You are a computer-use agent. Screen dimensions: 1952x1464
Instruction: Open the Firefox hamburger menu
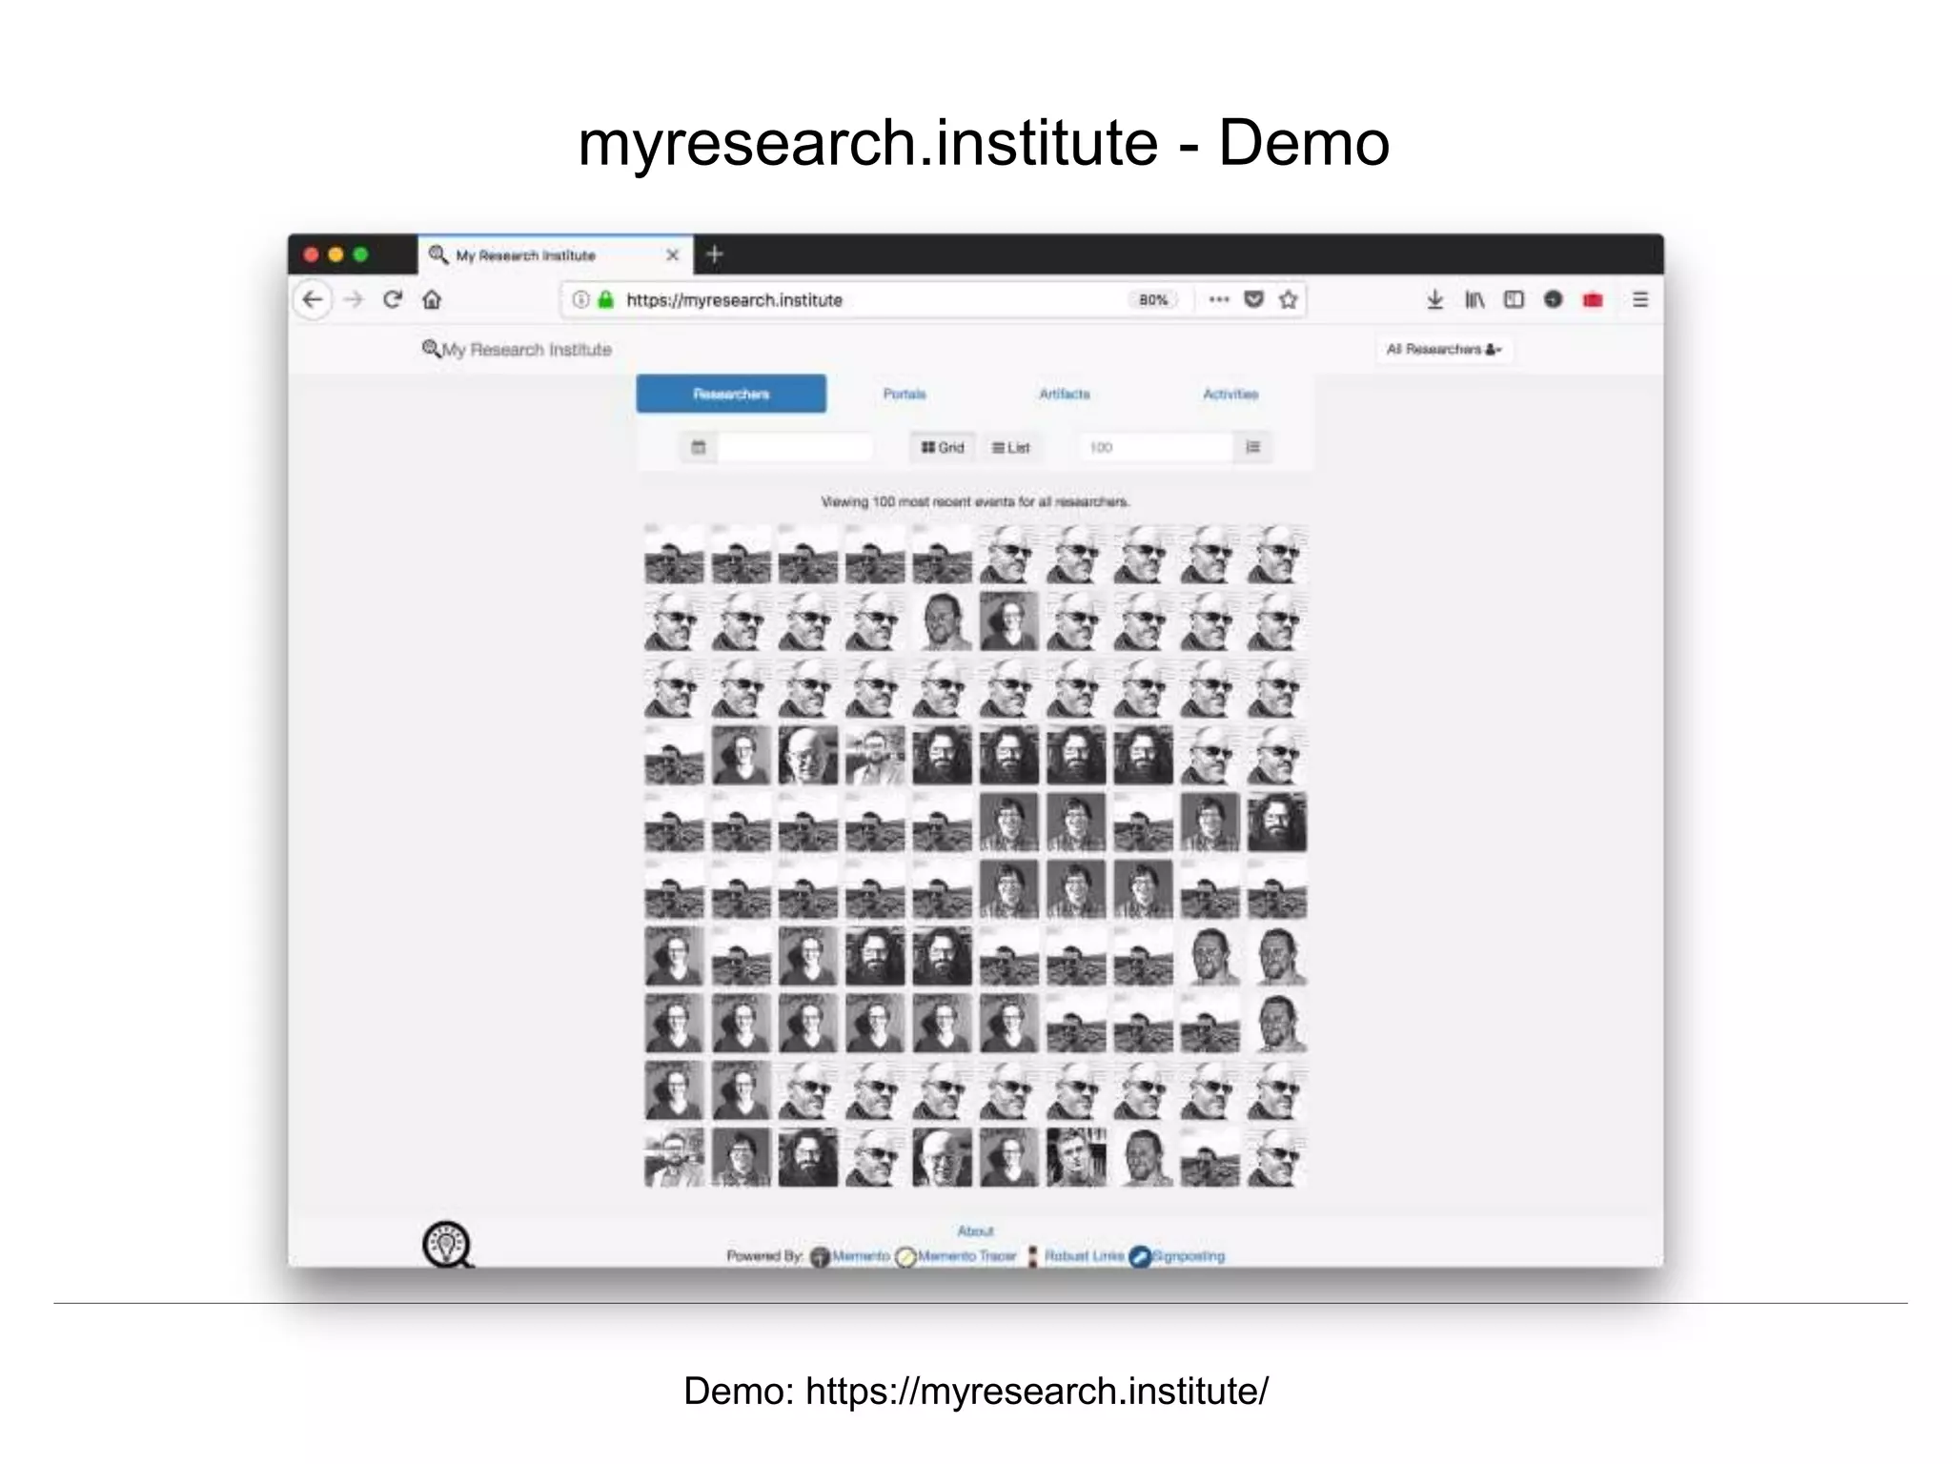(x=1640, y=299)
